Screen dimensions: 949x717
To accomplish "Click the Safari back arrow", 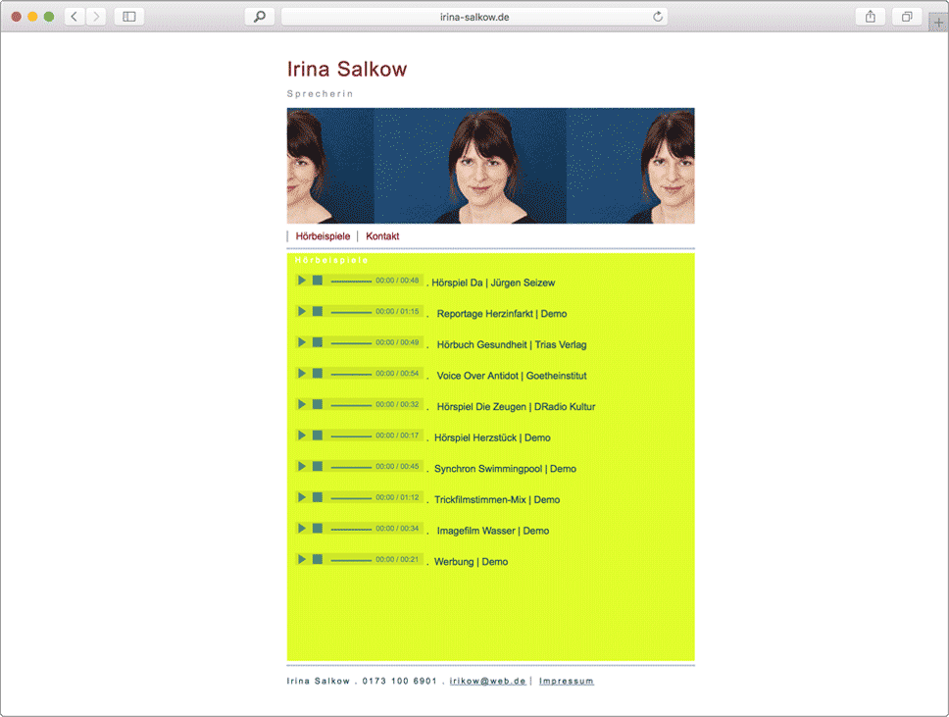I will point(75,17).
